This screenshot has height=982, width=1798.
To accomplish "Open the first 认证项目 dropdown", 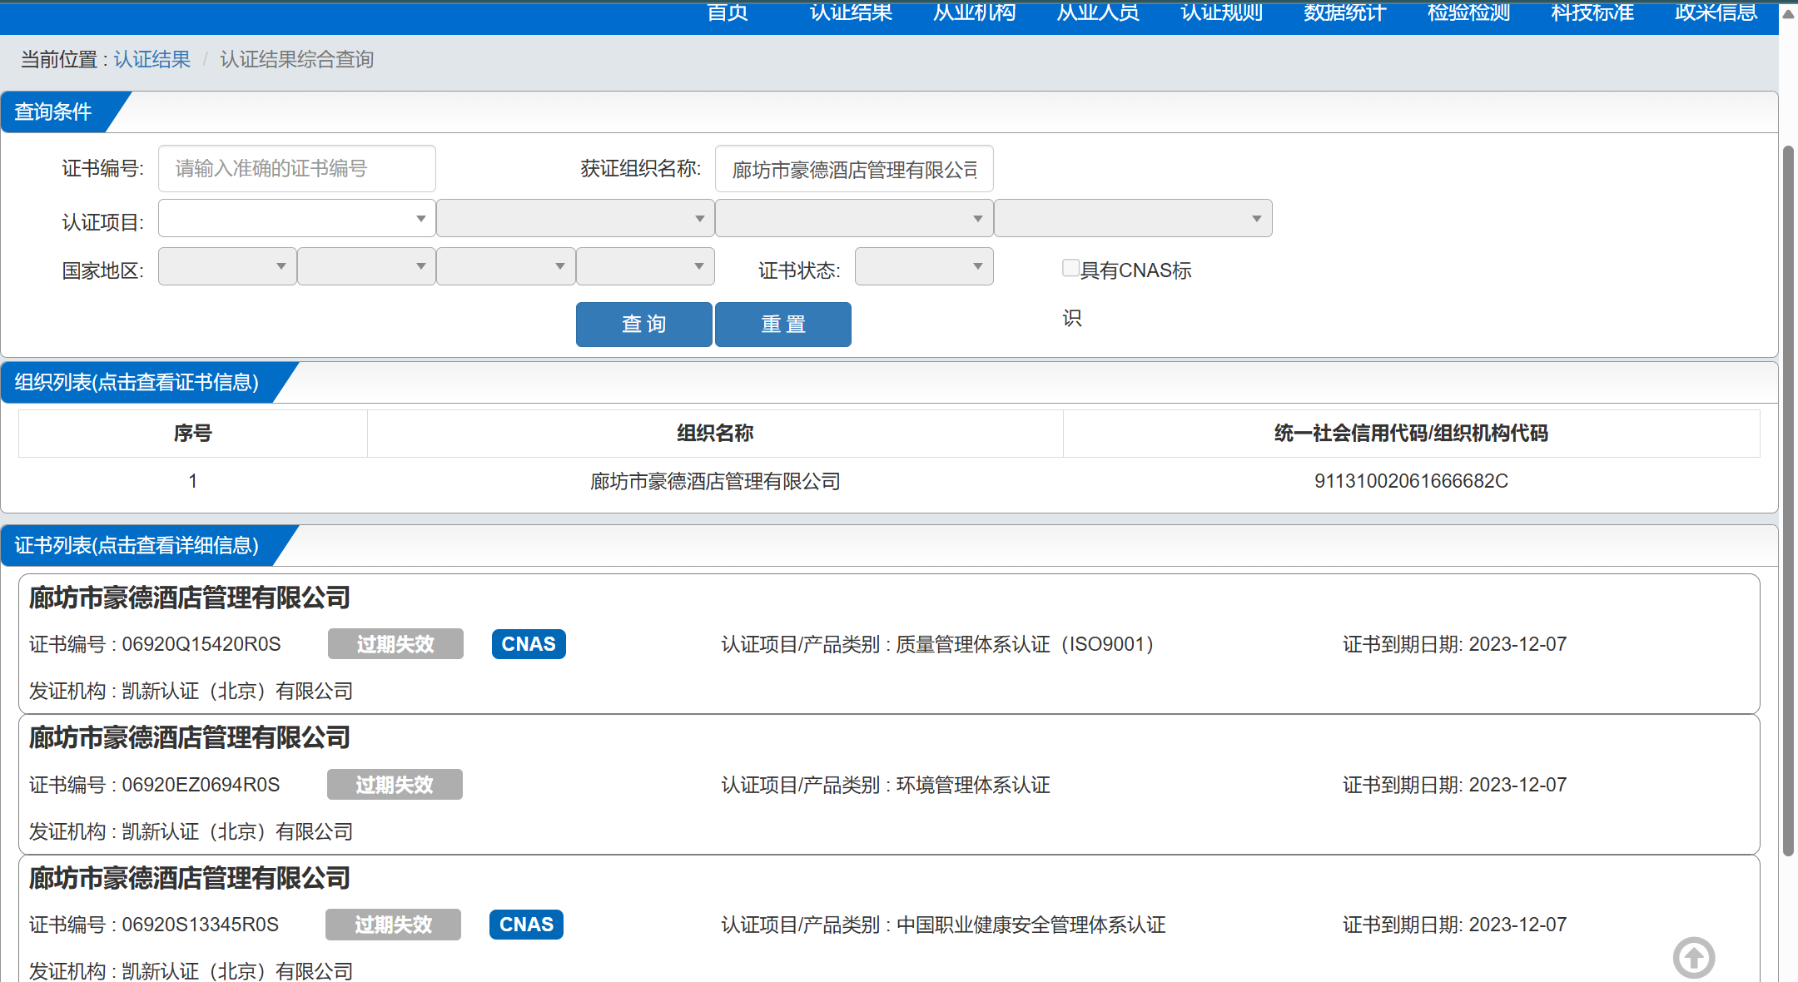I will [x=296, y=219].
